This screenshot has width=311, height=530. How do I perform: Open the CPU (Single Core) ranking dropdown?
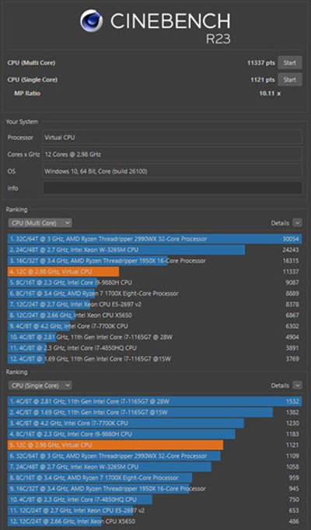click(40, 385)
